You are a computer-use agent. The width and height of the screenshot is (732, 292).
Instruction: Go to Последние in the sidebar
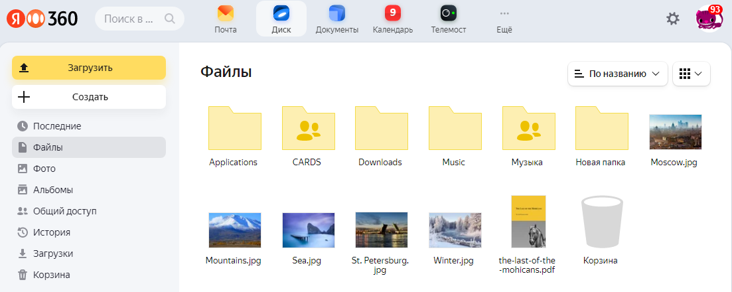(57, 126)
